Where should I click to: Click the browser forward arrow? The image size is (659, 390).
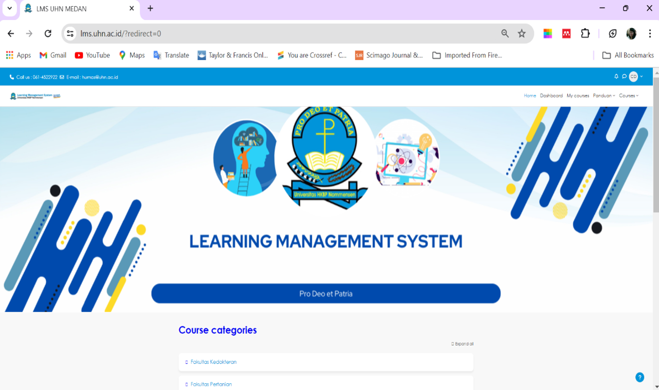pyautogui.click(x=29, y=33)
